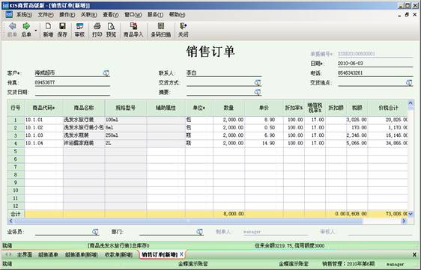Go to next order (后单)
The height and width of the screenshot is (270, 421).
(x=26, y=29)
